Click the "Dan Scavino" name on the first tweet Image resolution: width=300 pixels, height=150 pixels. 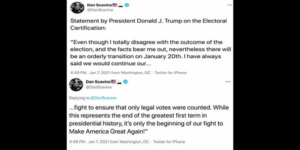(99, 5)
